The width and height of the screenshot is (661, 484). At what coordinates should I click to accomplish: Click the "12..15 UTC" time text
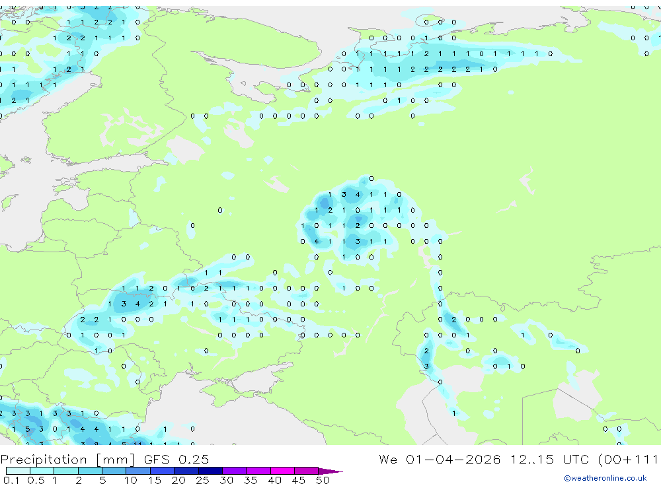549,459
